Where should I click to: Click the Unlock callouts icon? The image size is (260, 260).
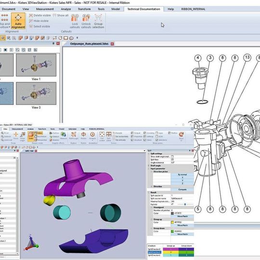pos(86,18)
